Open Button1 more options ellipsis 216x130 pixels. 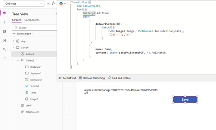55,54
